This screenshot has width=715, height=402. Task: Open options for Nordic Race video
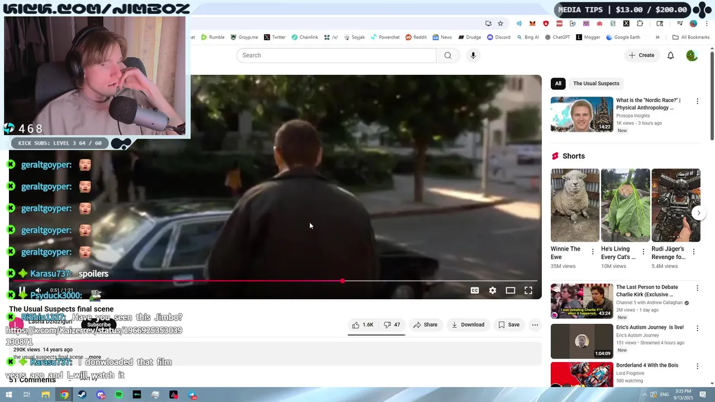tap(697, 102)
